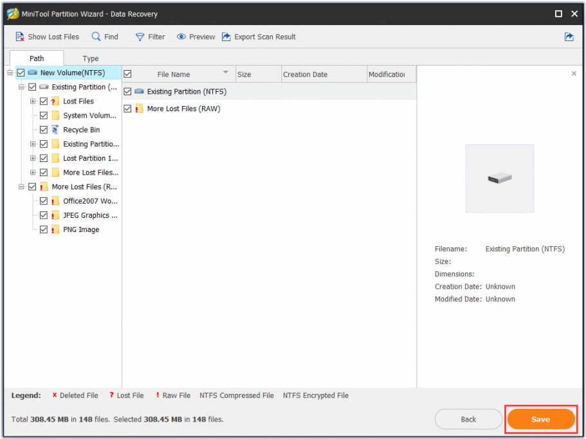Expand the Existing Partitio... subfolder node
The height and width of the screenshot is (439, 586).
(x=33, y=144)
